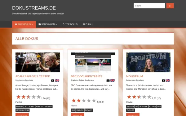Select the MYTHEN tag
Viewport: 186px width, 116px height.
point(153,106)
